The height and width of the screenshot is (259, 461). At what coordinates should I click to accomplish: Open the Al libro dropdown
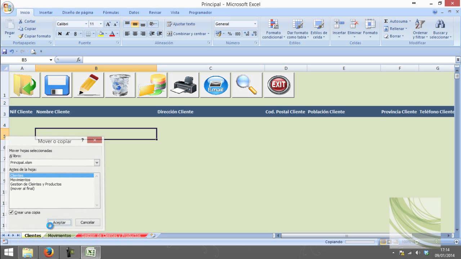[97, 163]
